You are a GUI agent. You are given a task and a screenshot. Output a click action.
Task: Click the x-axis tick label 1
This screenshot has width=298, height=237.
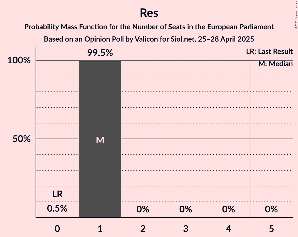point(100,229)
